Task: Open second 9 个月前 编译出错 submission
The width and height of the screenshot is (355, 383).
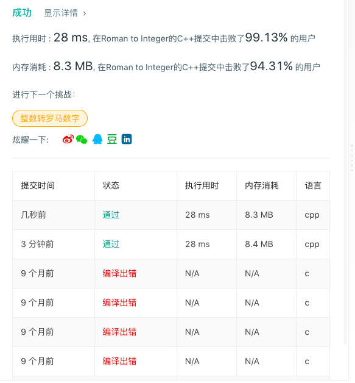Action: tap(119, 302)
